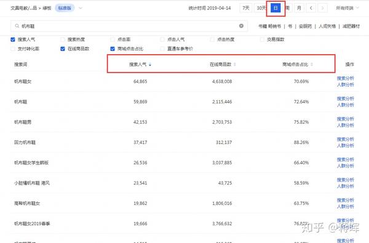Open 搜索分析 for 高帮帆布鞋女 row
369x243 pixels.
[345, 200]
